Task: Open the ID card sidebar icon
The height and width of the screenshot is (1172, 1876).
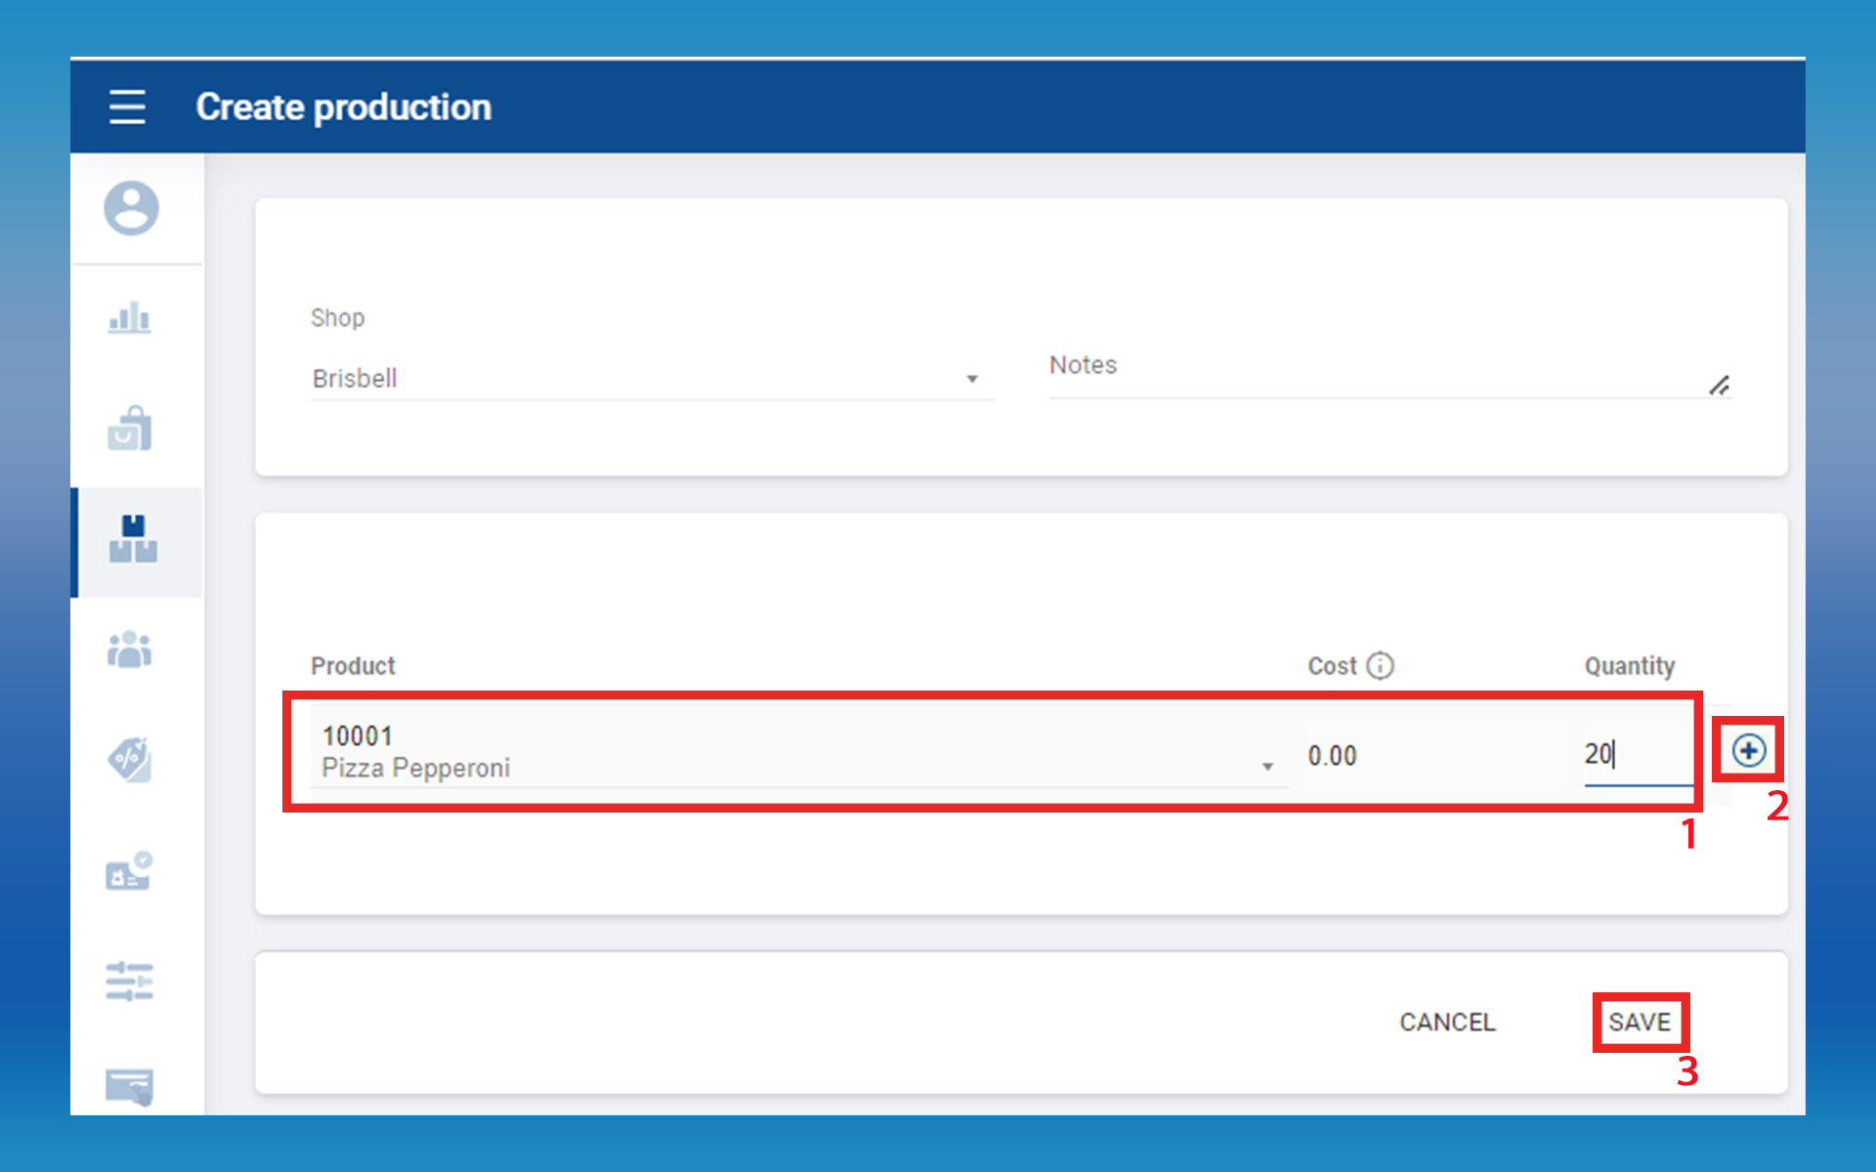Action: tap(129, 870)
